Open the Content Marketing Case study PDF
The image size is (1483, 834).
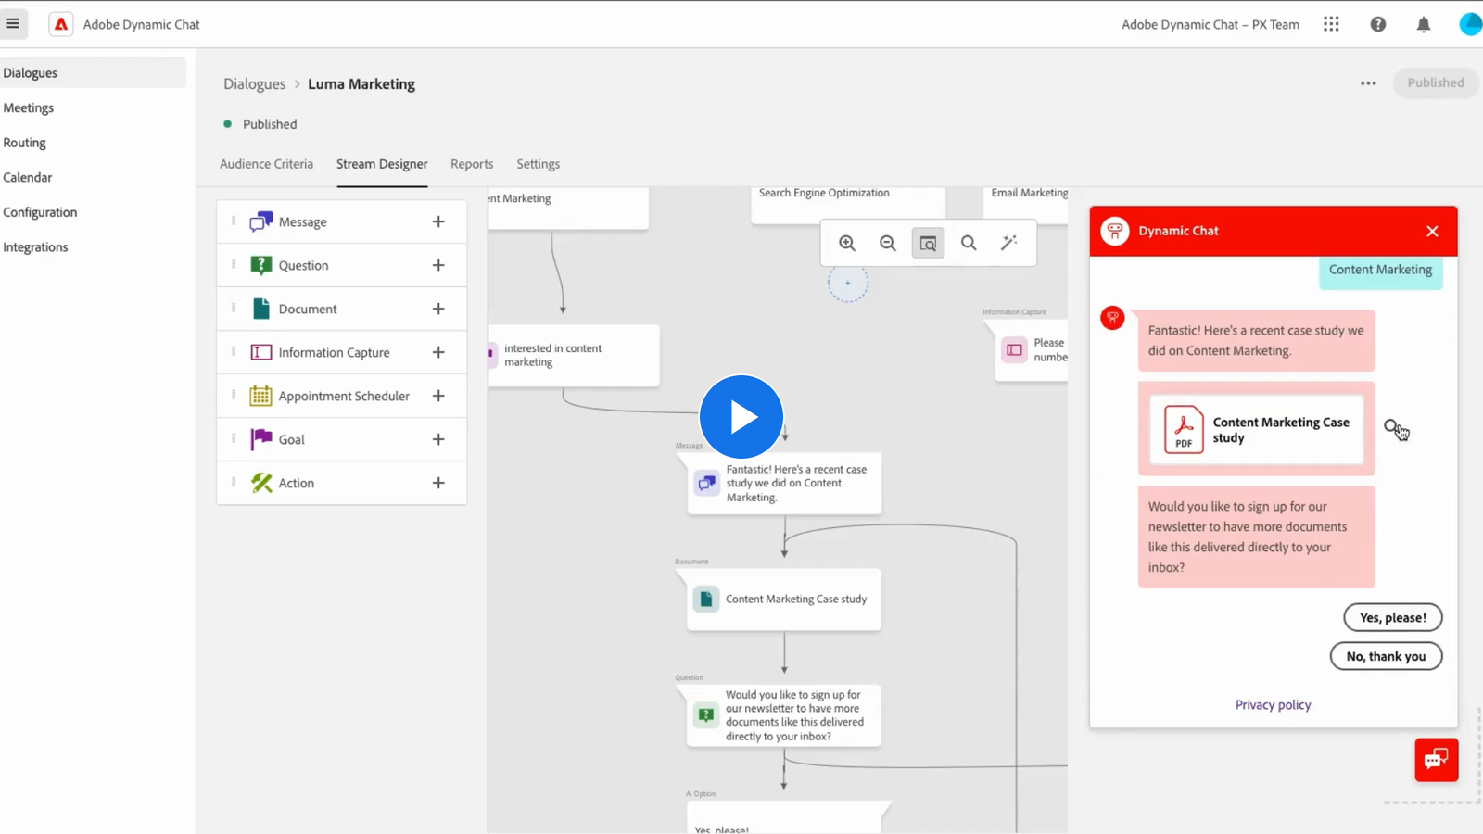tap(1256, 429)
